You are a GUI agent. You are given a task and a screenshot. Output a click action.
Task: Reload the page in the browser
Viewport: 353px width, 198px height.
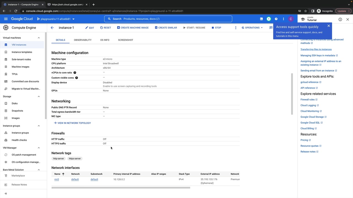pos(16,11)
